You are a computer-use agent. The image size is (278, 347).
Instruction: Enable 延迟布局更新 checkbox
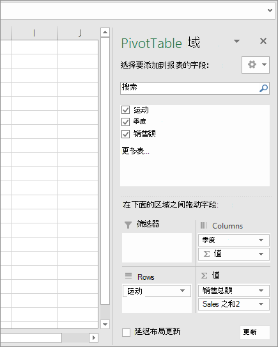click(126, 332)
